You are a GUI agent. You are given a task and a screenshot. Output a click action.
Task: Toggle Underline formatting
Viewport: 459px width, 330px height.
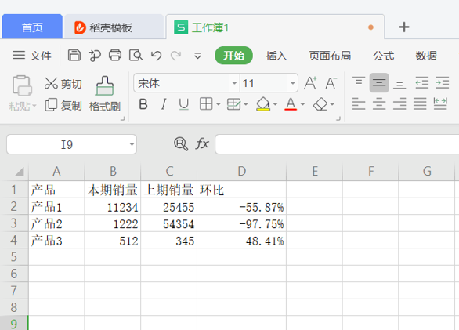click(x=184, y=104)
